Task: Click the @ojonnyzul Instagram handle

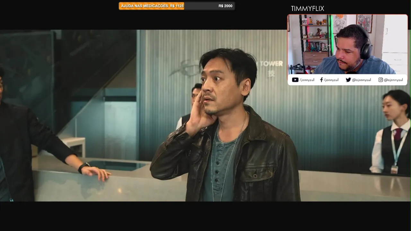Action: tap(393, 80)
